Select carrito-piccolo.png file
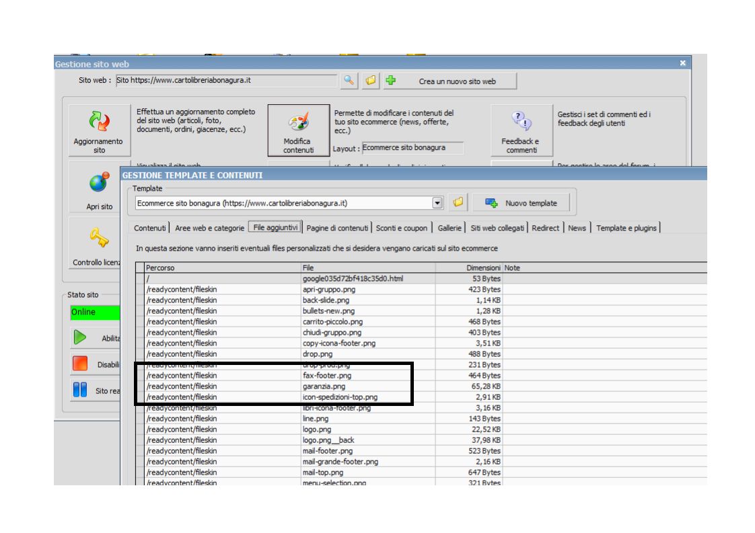 (332, 322)
